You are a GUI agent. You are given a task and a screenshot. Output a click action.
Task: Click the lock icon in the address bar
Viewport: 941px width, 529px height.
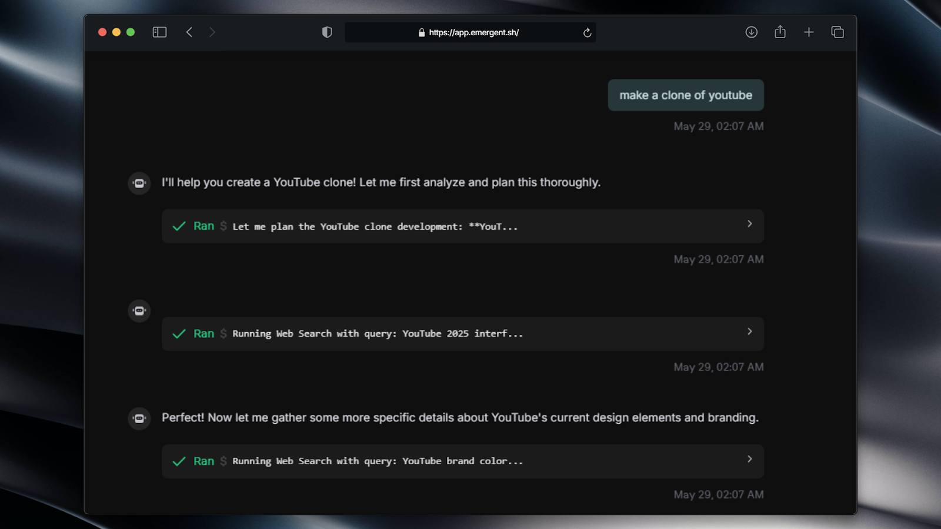click(422, 33)
